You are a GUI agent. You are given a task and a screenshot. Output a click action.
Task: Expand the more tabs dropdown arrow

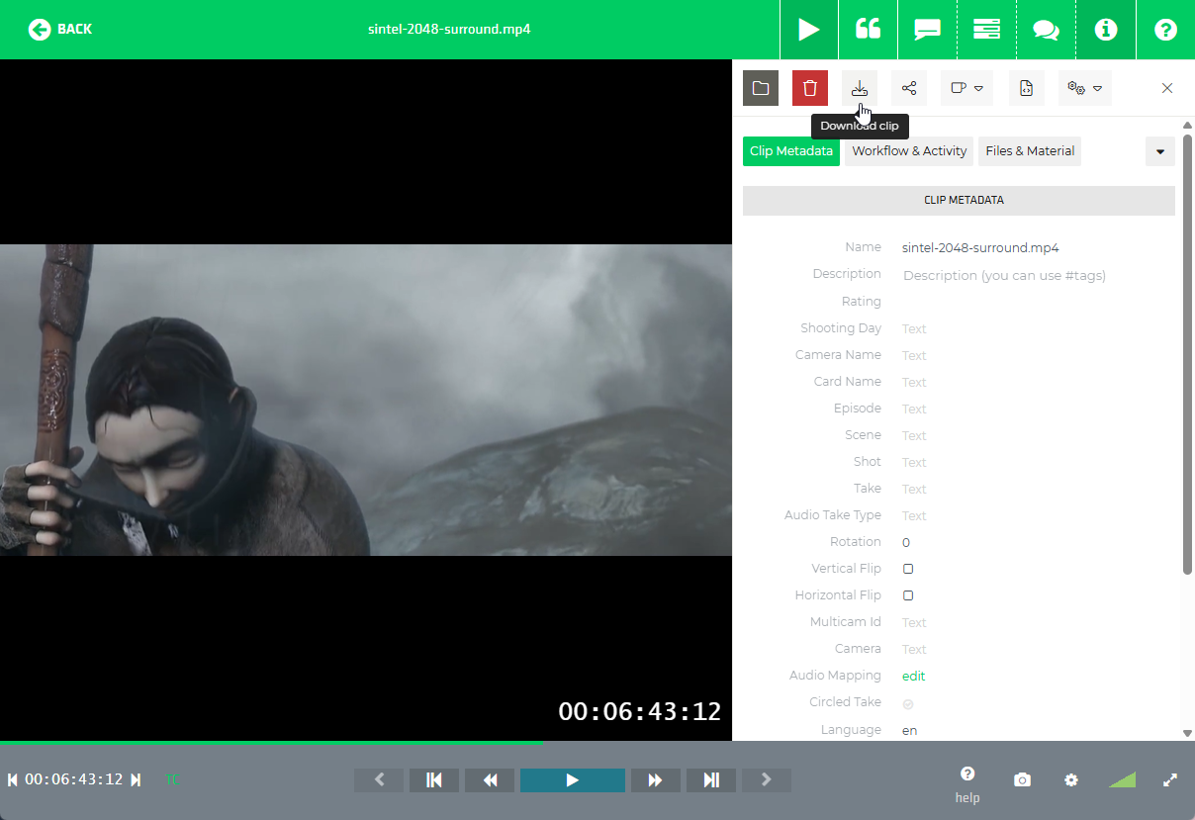point(1160,151)
